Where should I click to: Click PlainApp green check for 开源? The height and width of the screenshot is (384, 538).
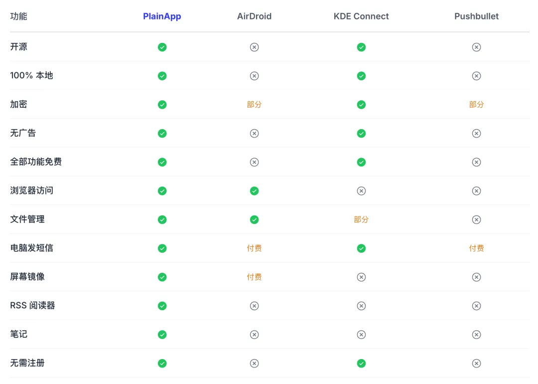click(x=162, y=47)
